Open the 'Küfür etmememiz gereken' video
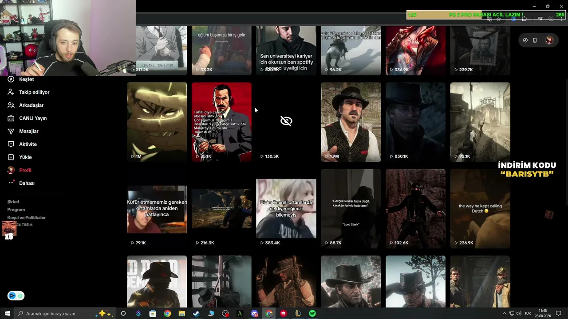Screen dimensions: 568x319 pyautogui.click(x=157, y=209)
